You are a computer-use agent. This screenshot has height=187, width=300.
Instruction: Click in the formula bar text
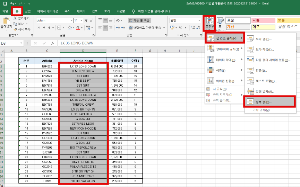coord(77,43)
